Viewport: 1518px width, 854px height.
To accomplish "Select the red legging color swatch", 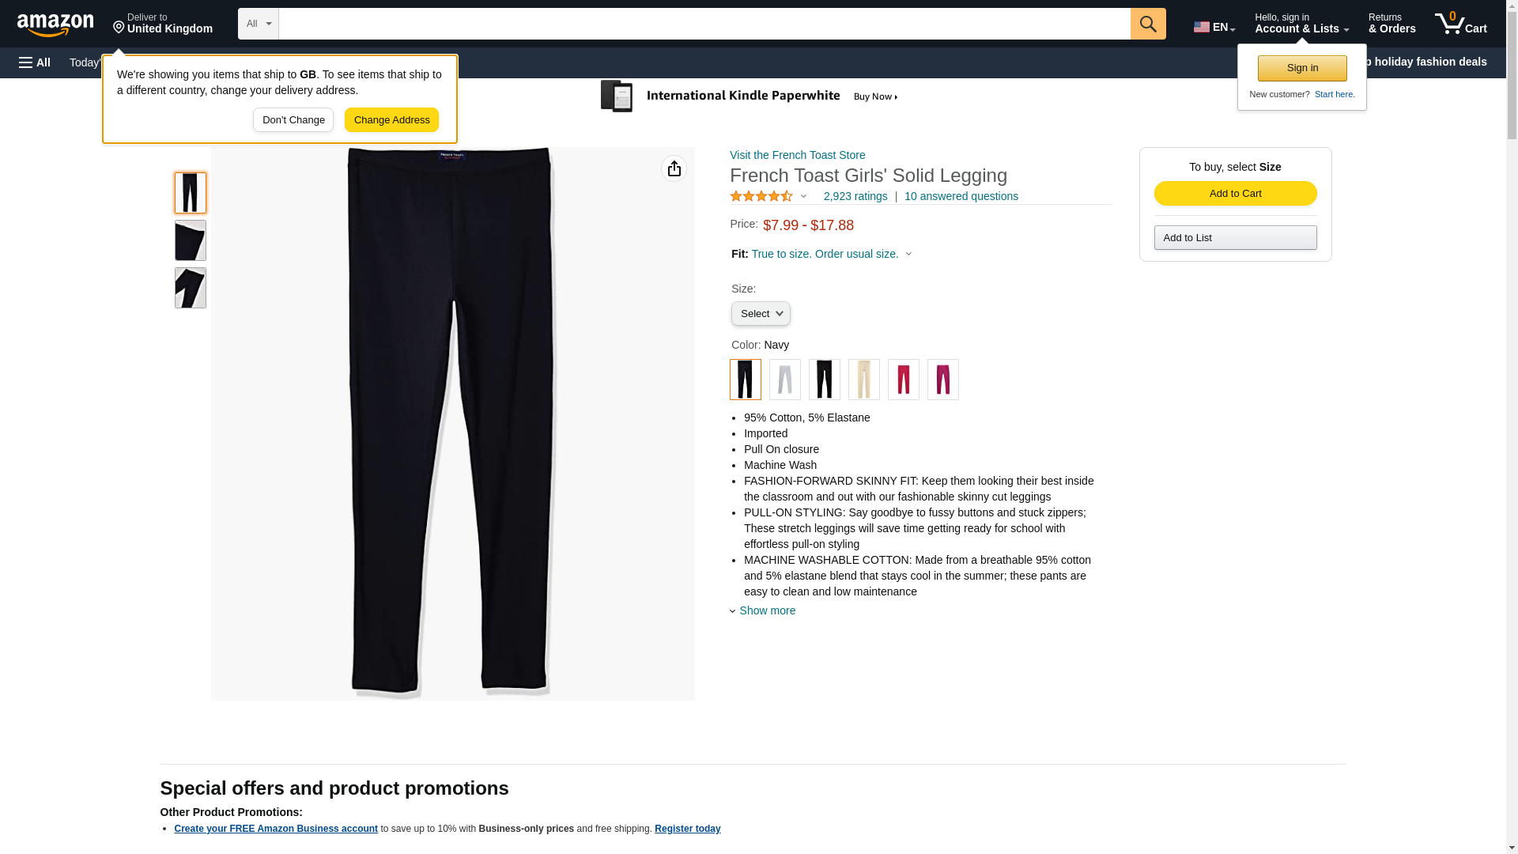I will pyautogui.click(x=903, y=380).
